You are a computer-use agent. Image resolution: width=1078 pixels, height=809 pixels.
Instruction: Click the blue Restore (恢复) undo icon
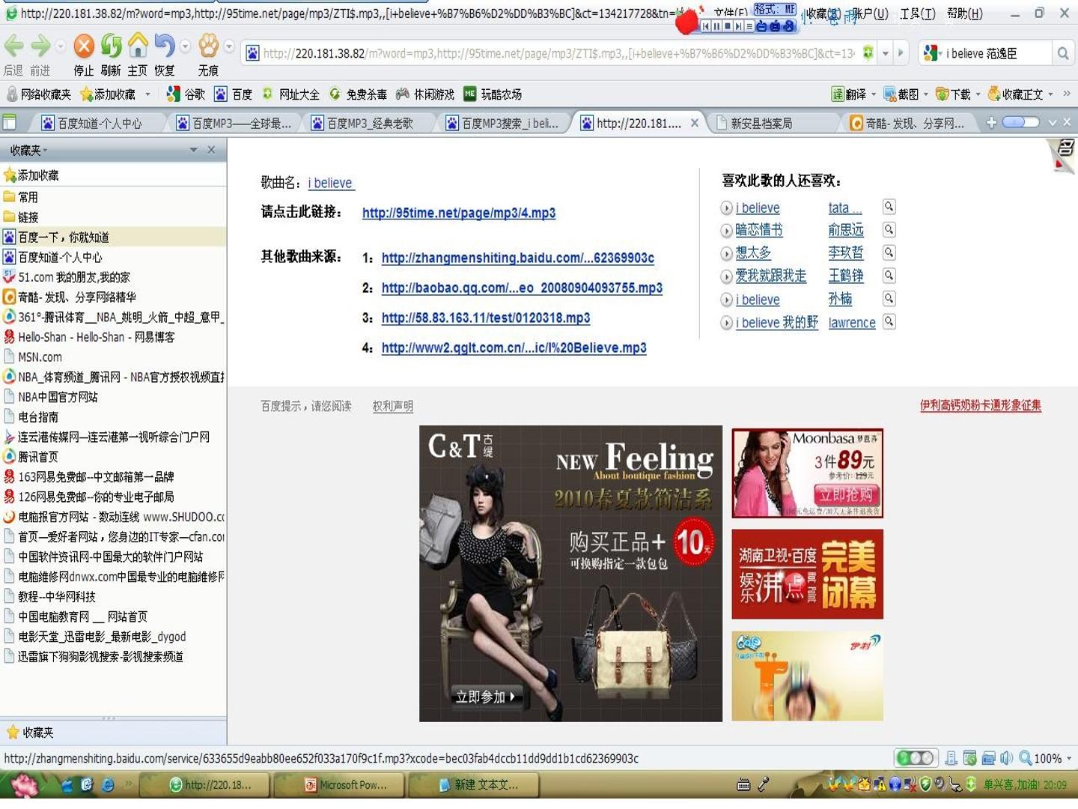[165, 46]
